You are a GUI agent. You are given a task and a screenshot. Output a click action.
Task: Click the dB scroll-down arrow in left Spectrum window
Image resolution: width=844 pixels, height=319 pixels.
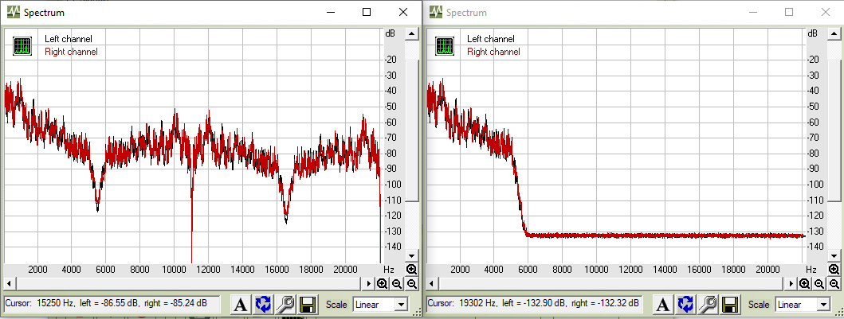(x=411, y=256)
